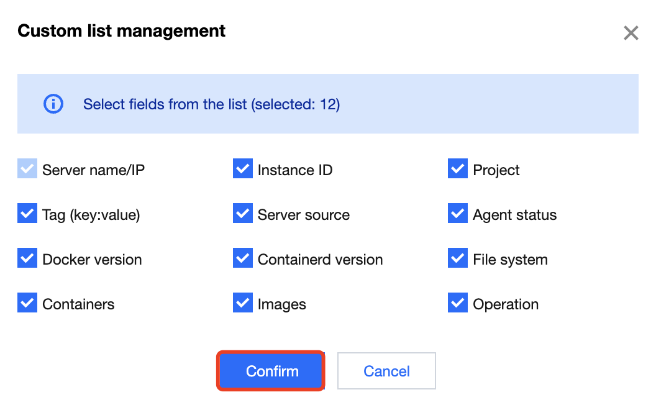Toggle the Tag (key:value) checkbox

[27, 214]
